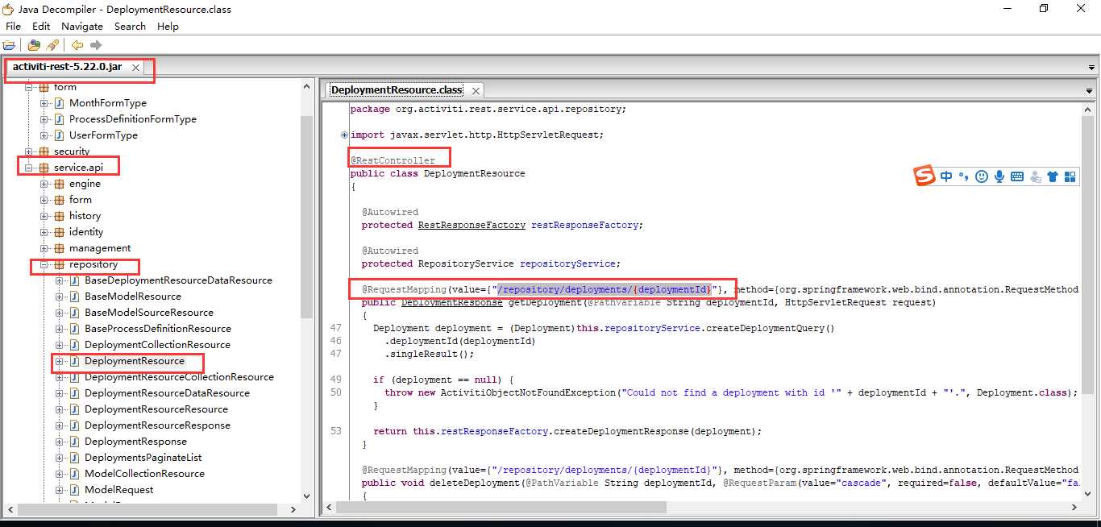
Task: Select DeploymentResourceResource in the tree
Action: [156, 409]
